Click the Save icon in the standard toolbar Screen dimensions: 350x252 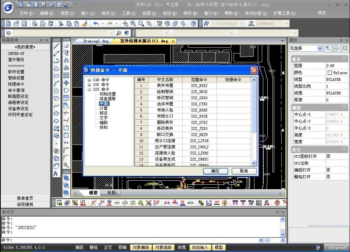[24, 24]
